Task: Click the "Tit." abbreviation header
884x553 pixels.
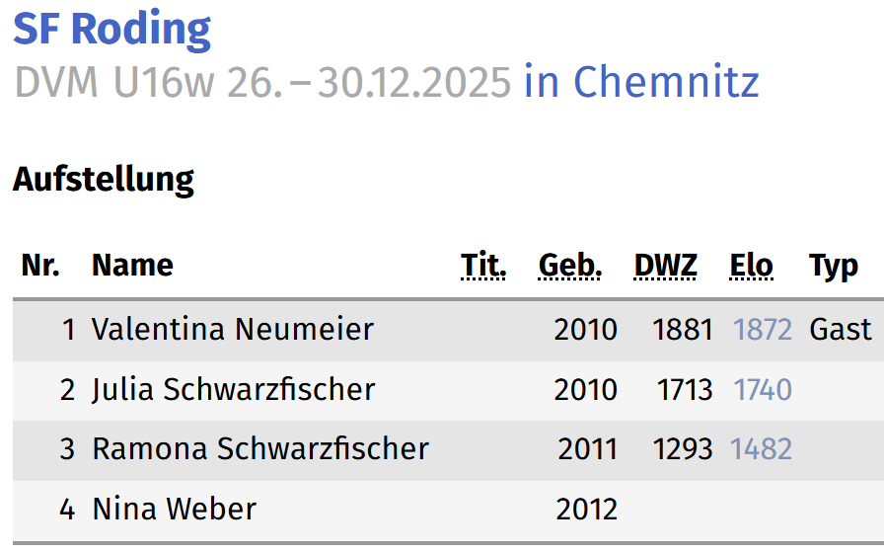Action: pyautogui.click(x=483, y=266)
